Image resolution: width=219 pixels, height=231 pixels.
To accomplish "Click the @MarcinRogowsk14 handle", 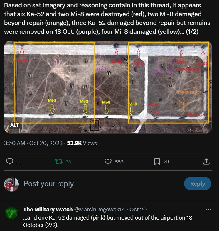I will pyautogui.click(x=99, y=209).
